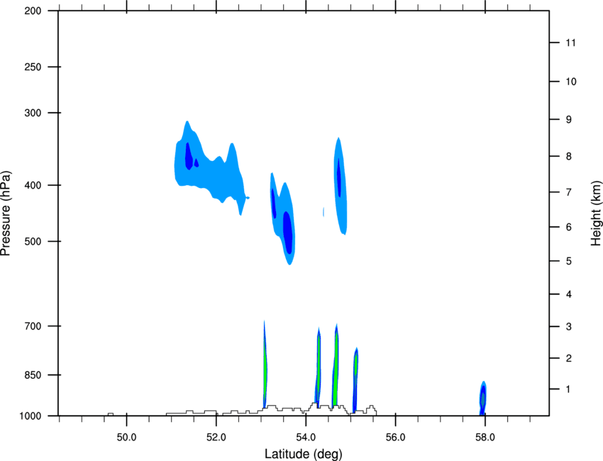Click the 50.0 latitude tick label
This screenshot has height=461, width=603.
(x=126, y=438)
